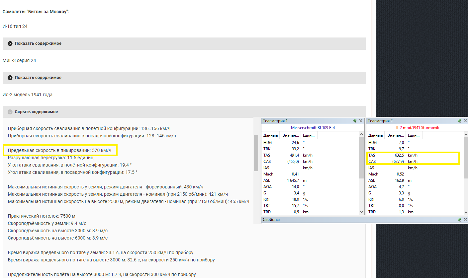Click the arrow icon of the МиГ-3 серия 24 spoiler
The height and width of the screenshot is (278, 468).
tap(10, 78)
